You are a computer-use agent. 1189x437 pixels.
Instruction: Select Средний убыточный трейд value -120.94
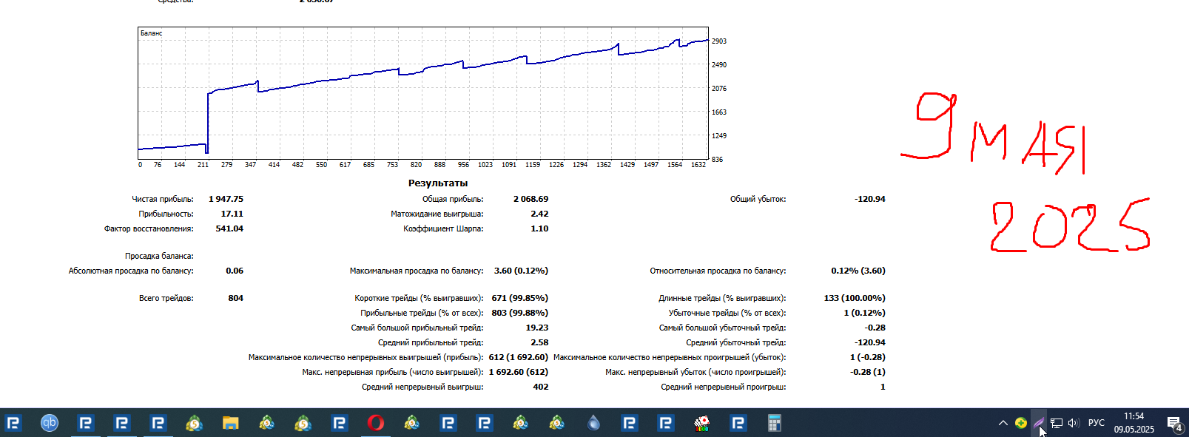pos(870,342)
